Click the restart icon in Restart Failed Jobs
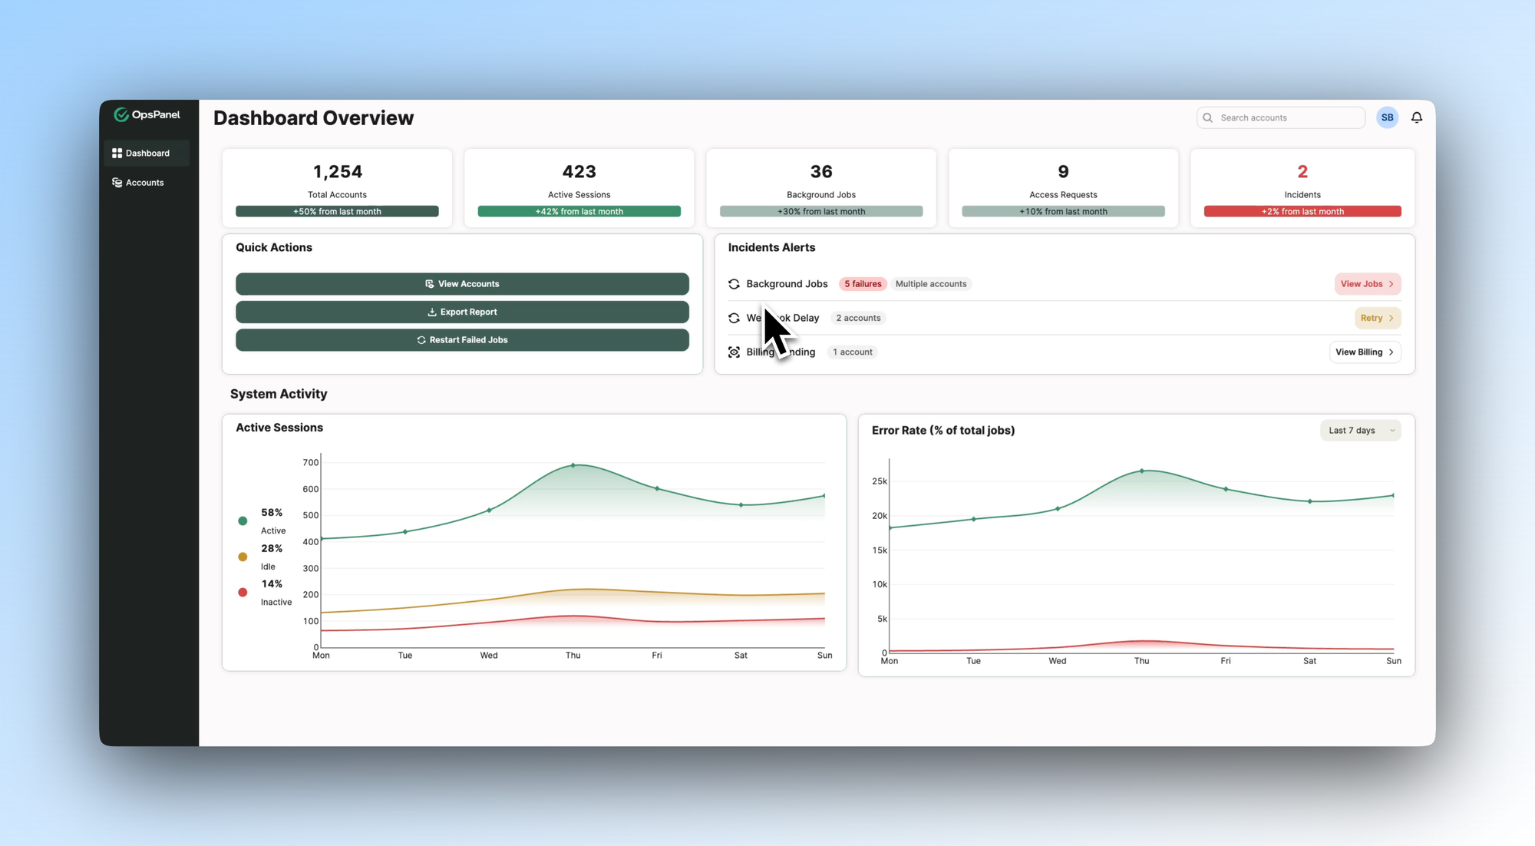1535x846 pixels. coord(421,340)
